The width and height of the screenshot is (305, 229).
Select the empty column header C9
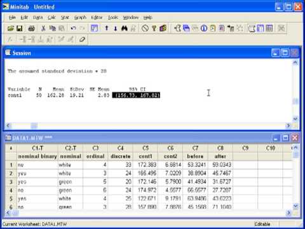[x=245, y=148]
